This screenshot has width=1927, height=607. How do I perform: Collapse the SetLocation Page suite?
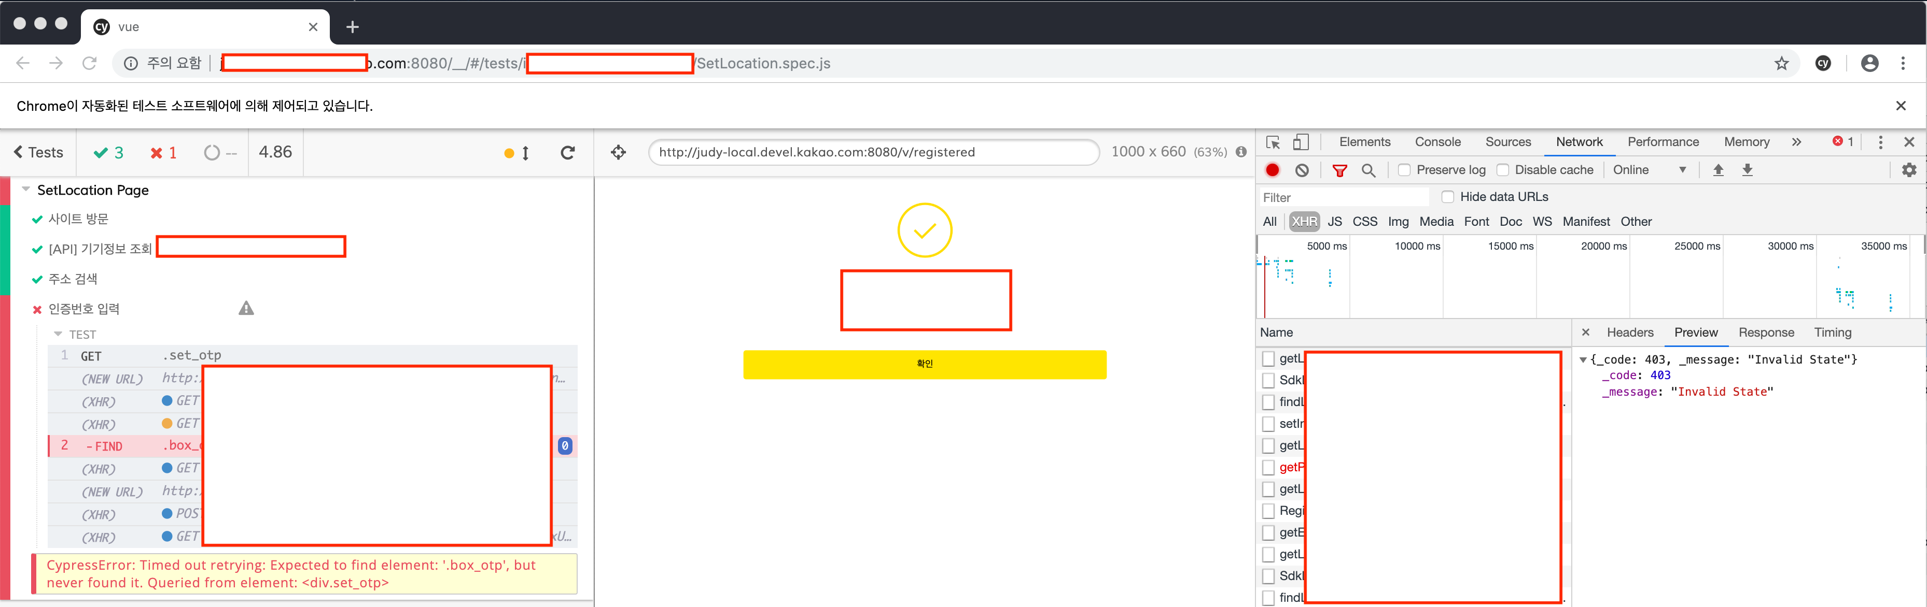point(26,190)
